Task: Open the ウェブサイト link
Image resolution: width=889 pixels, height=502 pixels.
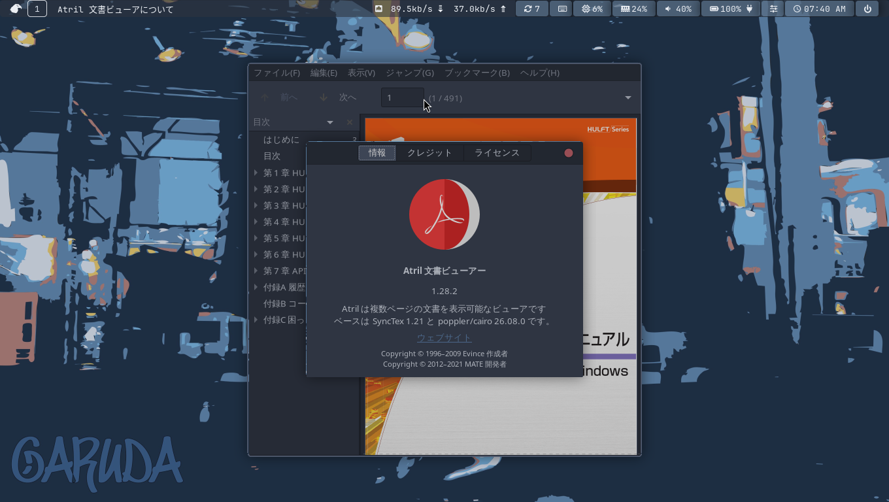Action: click(x=444, y=337)
